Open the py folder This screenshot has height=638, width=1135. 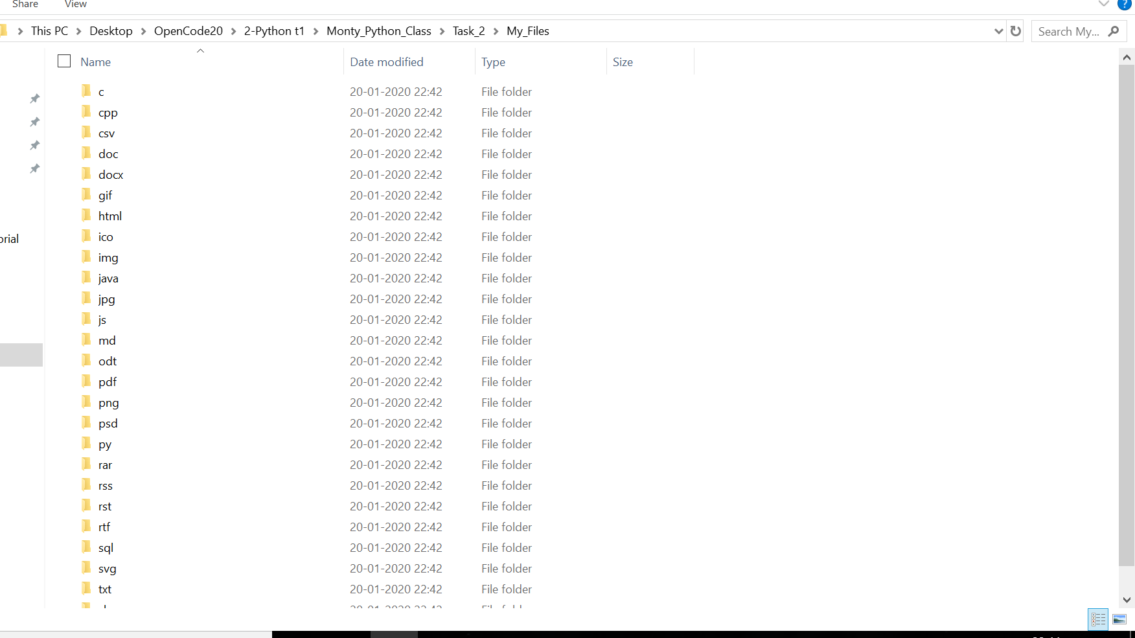104,444
